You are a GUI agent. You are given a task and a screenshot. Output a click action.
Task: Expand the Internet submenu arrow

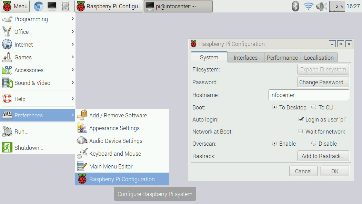coord(73,44)
